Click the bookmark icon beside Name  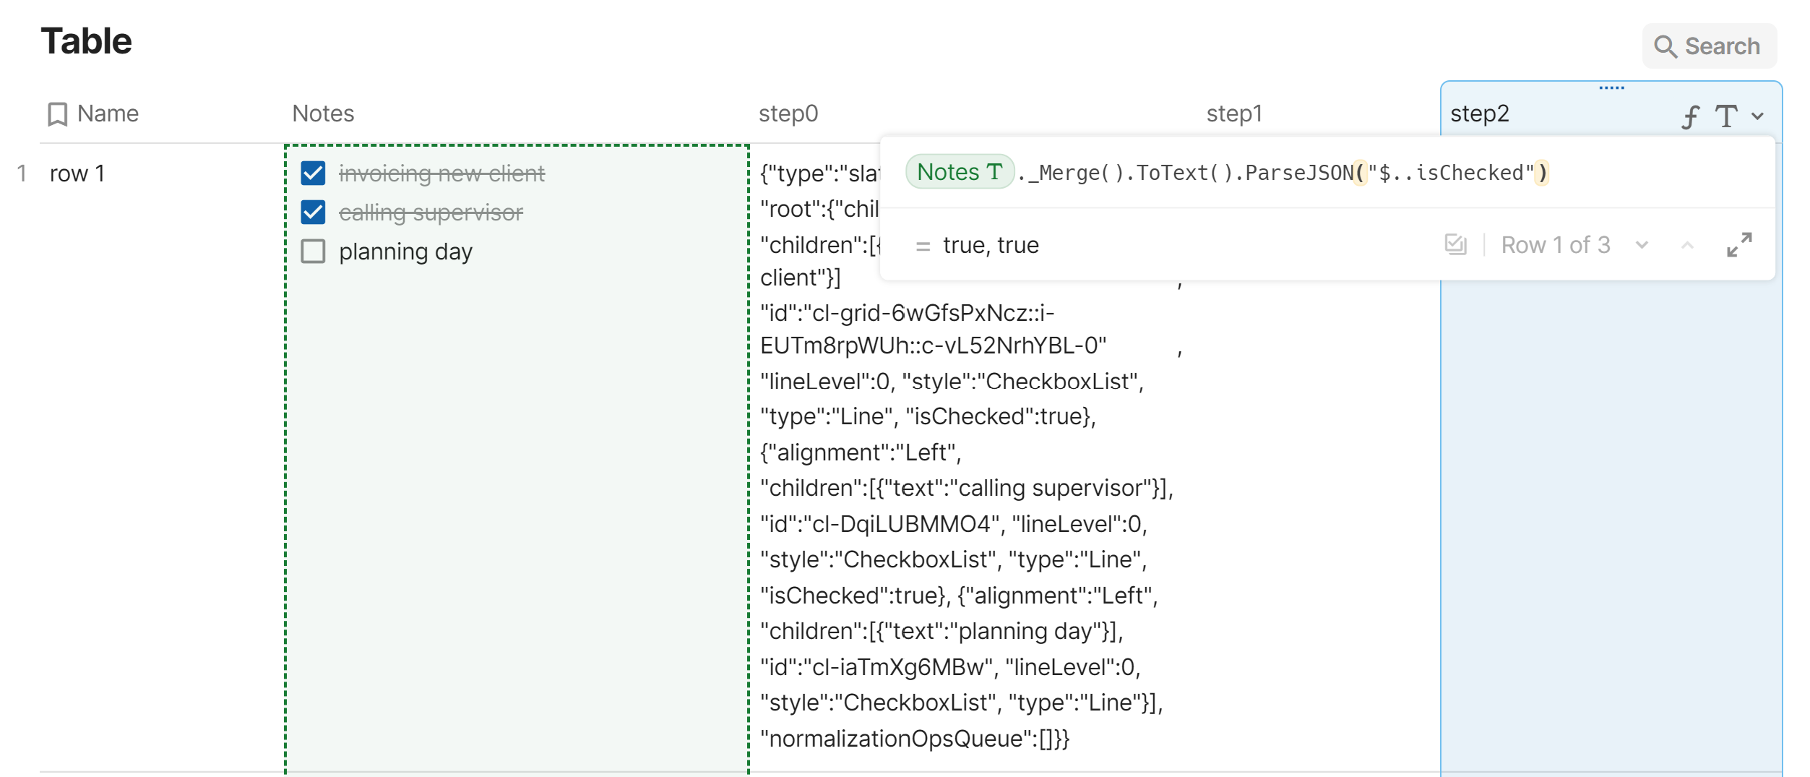click(x=57, y=114)
